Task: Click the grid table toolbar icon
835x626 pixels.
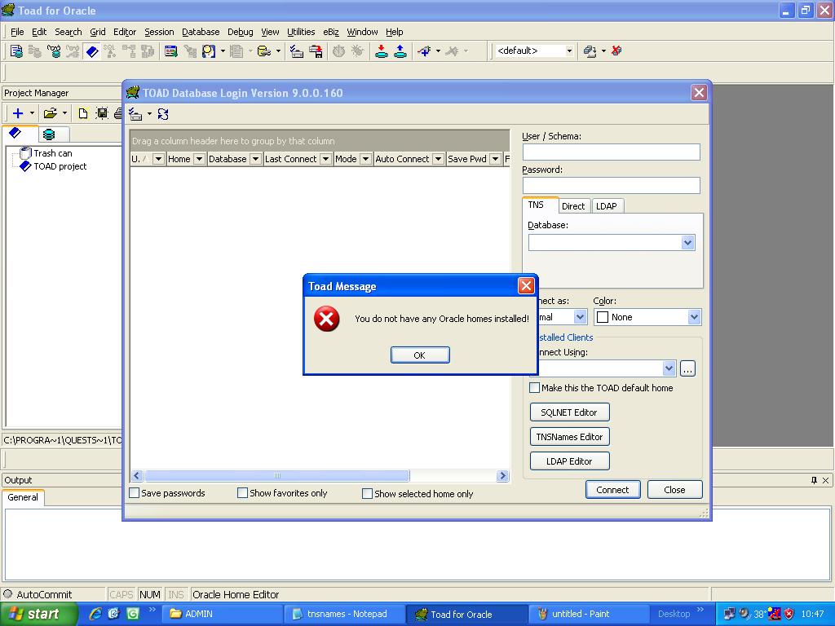Action: (x=170, y=51)
